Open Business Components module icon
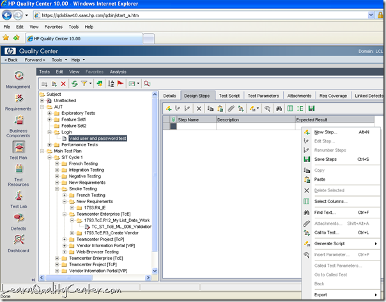The image size is (386, 302). pos(19,120)
